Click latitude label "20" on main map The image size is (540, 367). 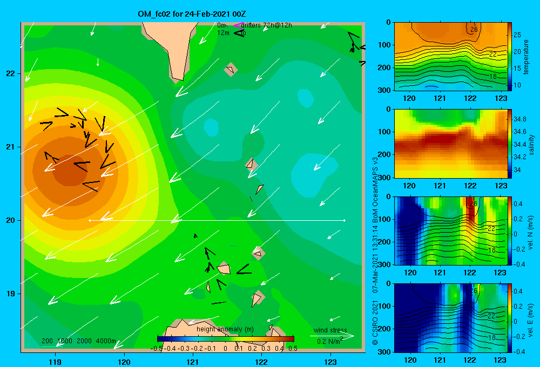(x=11, y=220)
